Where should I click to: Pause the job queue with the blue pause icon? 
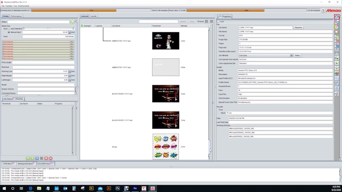(37, 158)
